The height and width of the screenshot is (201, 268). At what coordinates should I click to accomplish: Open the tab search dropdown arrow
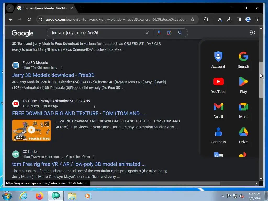click(x=10, y=8)
